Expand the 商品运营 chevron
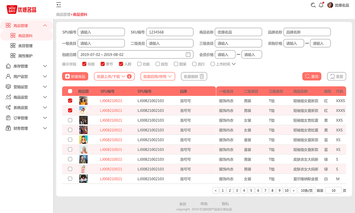The height and width of the screenshot is (213, 355). pyautogui.click(x=45, y=97)
